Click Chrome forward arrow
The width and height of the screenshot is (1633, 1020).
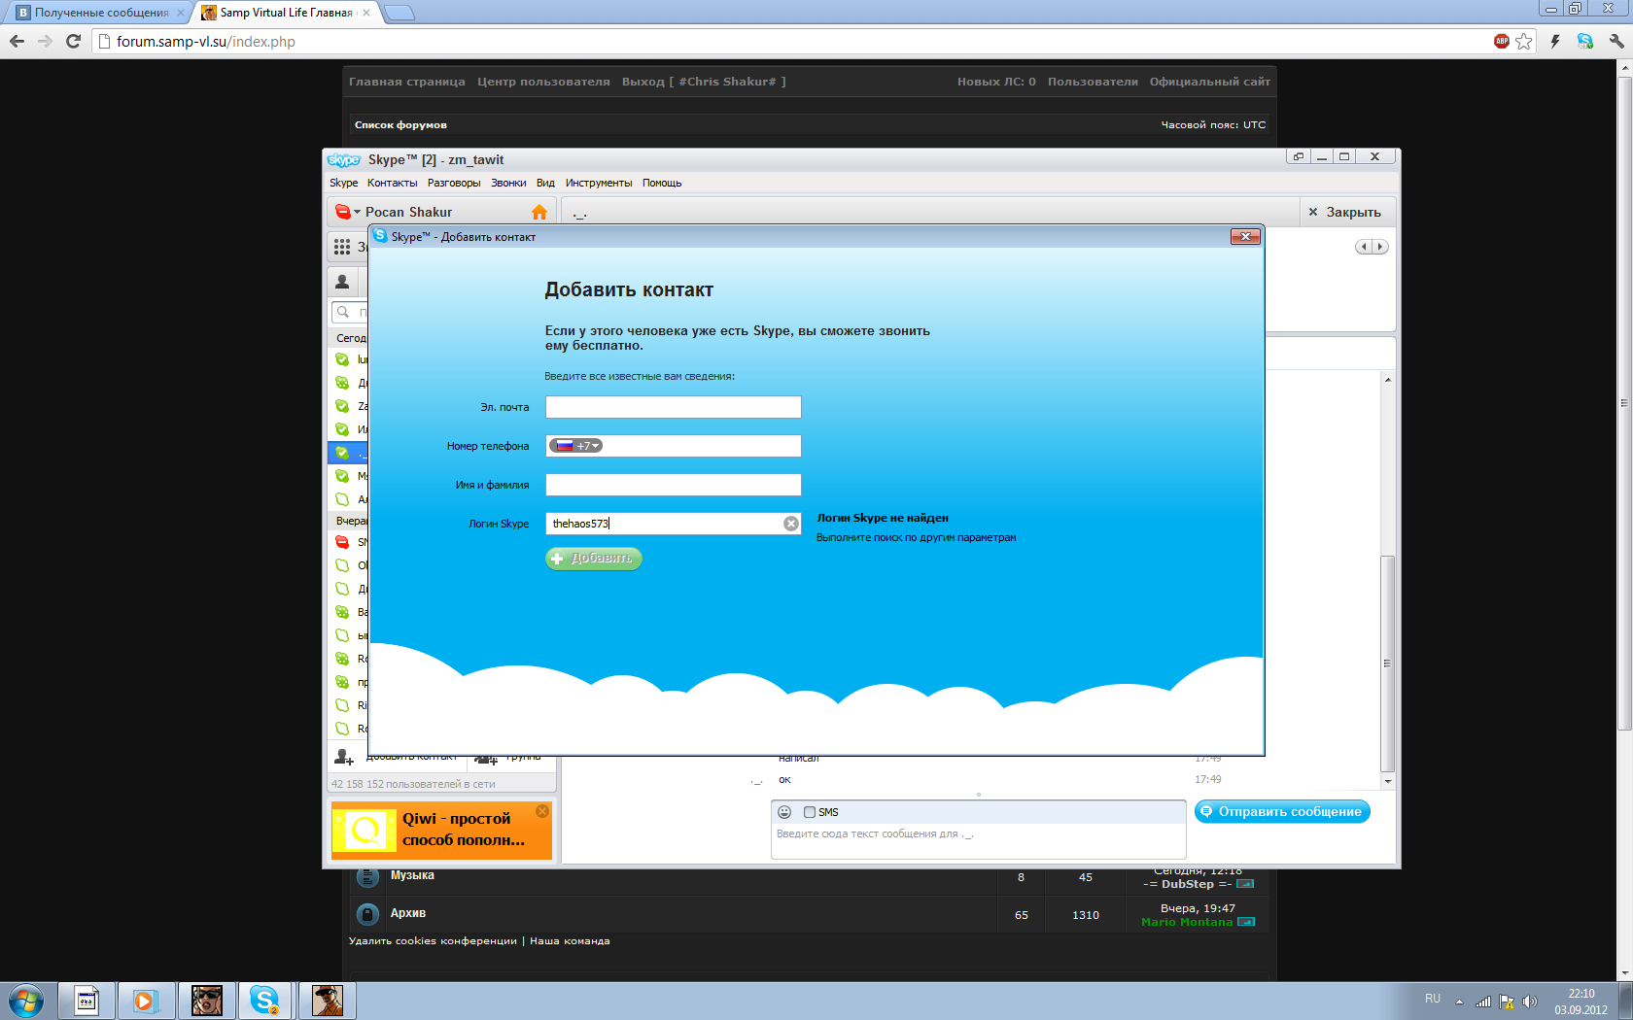(45, 41)
